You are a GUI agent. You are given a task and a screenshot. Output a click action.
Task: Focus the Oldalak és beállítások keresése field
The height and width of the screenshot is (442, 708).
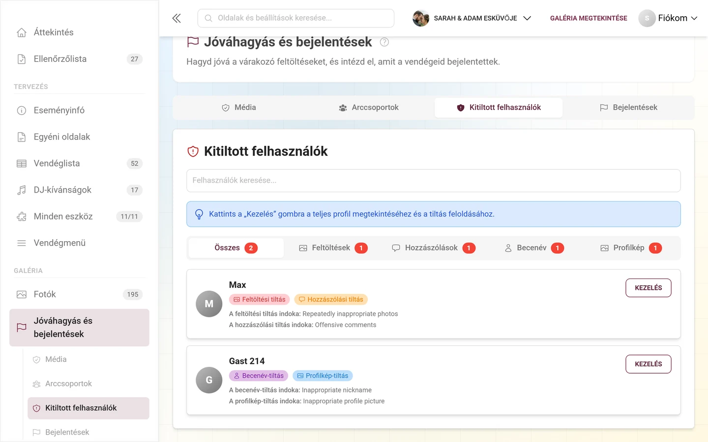(296, 18)
